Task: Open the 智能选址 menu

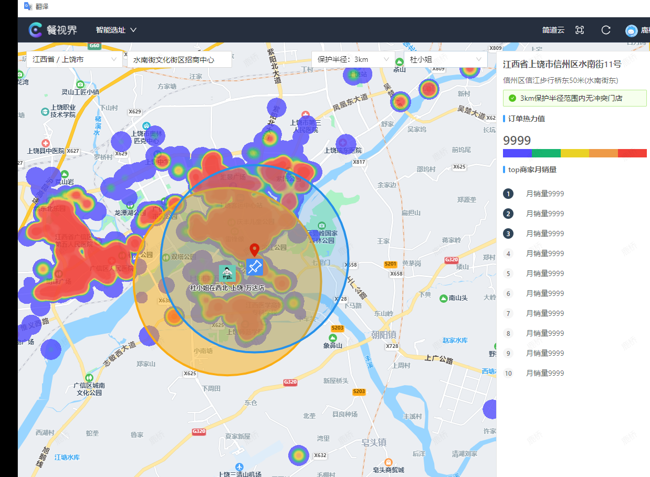Action: (x=116, y=30)
